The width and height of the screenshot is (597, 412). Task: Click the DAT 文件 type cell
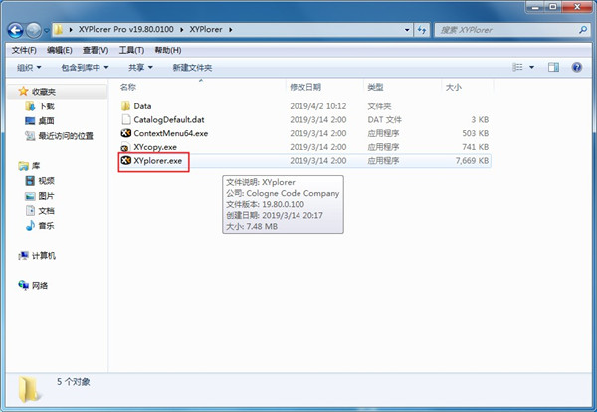(384, 120)
